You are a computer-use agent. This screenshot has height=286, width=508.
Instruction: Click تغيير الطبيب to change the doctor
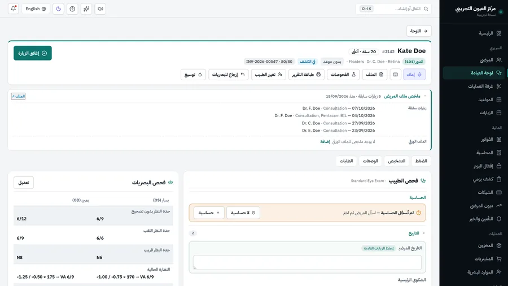269,75
